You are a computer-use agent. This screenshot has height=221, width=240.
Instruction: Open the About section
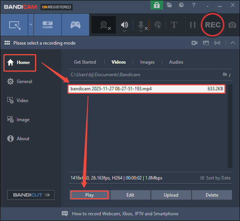click(18, 139)
